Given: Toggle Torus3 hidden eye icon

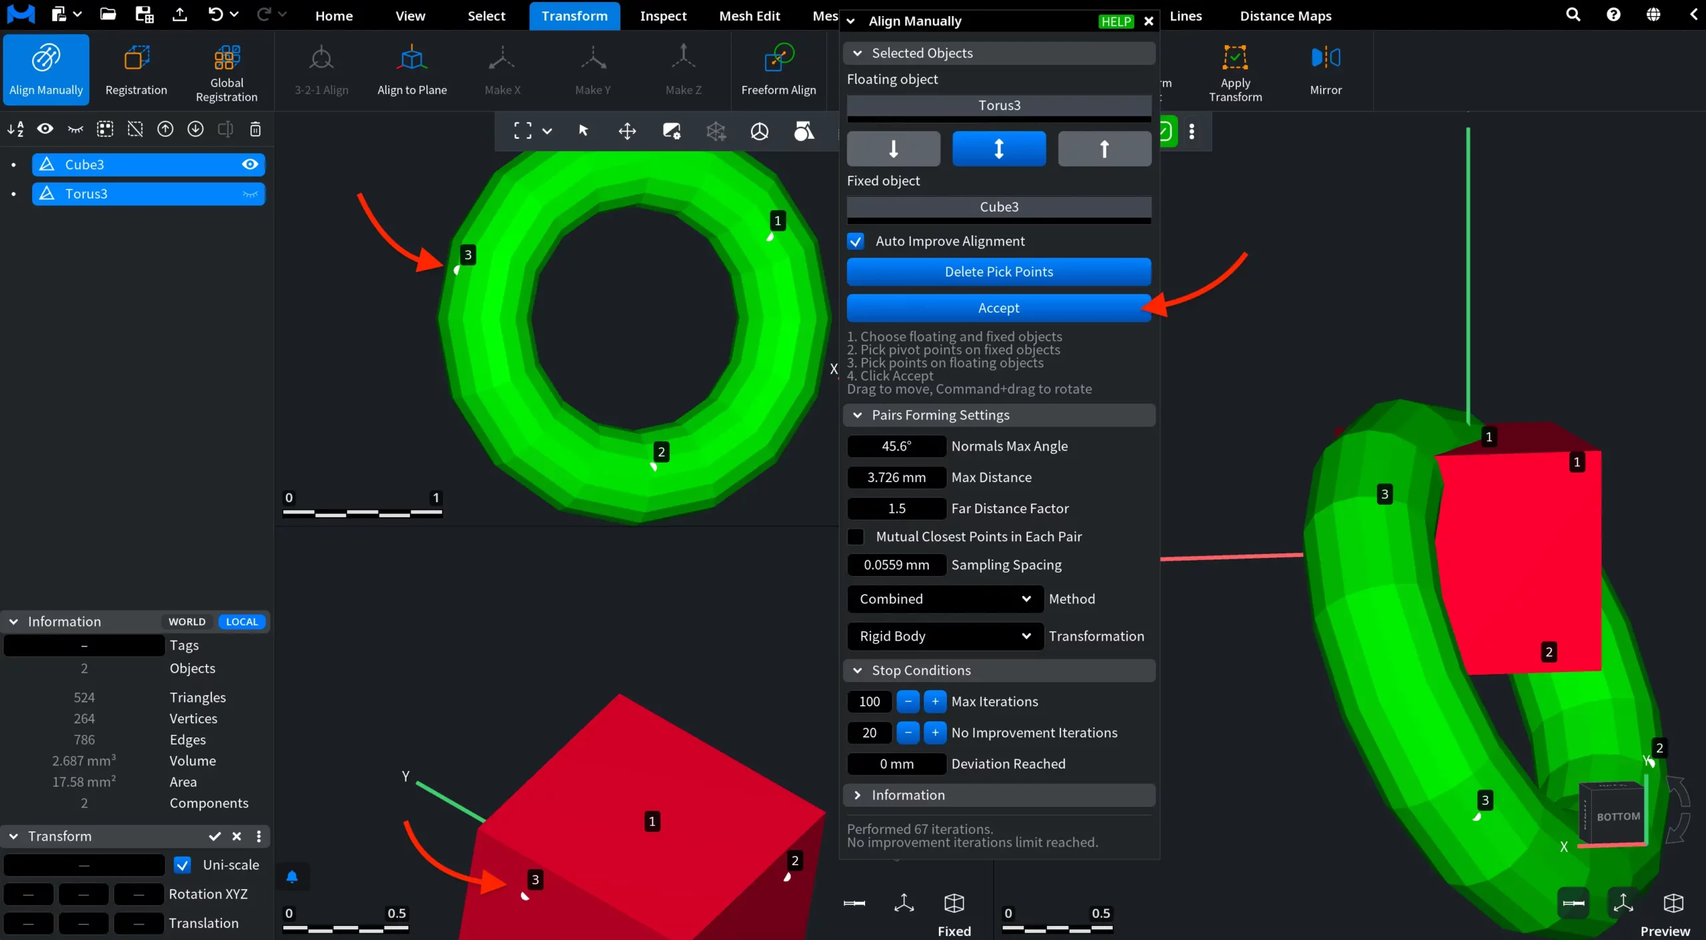Looking at the screenshot, I should 250,194.
